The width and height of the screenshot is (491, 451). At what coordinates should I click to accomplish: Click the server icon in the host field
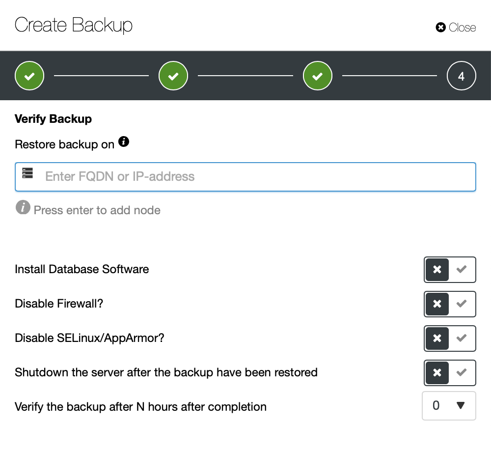click(27, 173)
